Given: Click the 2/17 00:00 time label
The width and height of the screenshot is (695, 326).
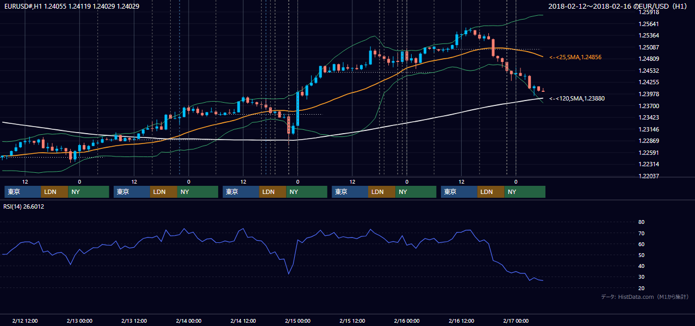Looking at the screenshot, I should pyautogui.click(x=516, y=321).
